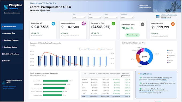Click the Gasto Real AC blue card icon
The image size is (182, 102).
point(53,23)
